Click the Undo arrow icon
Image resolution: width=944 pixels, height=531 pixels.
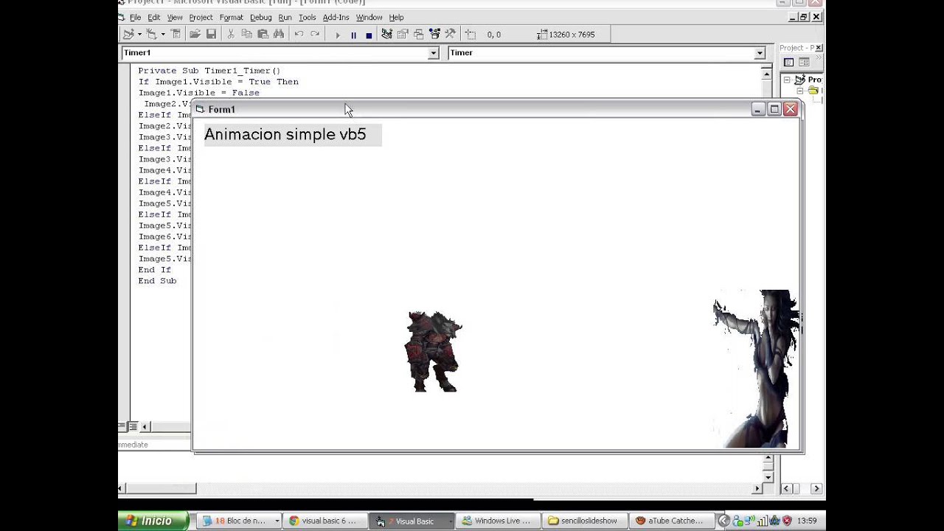299,34
